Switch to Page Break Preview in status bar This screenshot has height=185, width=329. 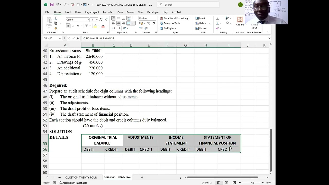click(x=234, y=183)
